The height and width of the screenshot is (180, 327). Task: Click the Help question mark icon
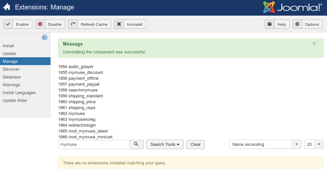(270, 24)
